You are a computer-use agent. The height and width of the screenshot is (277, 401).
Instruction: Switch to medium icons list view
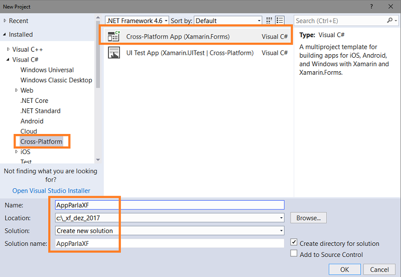(280, 21)
